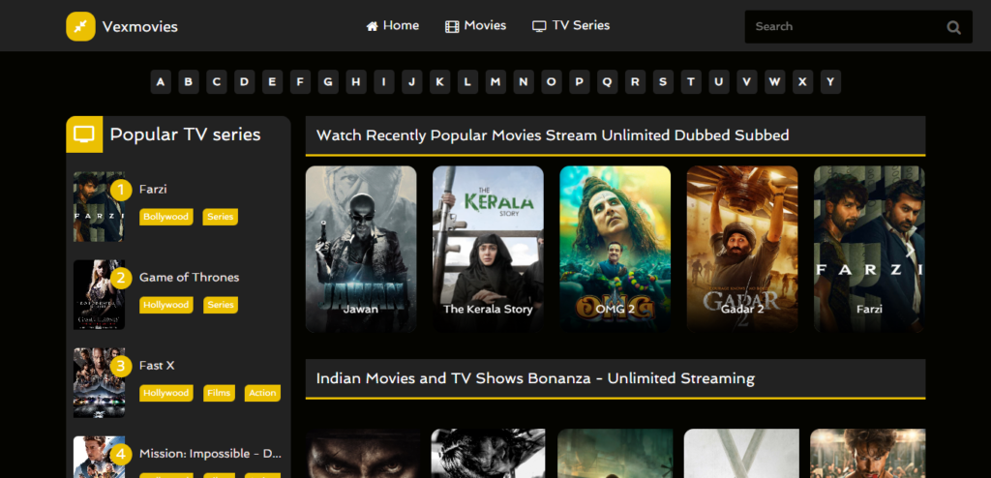Viewport: 991px width, 478px height.
Task: Click the Fast X sidebar thumbnail
Action: pos(99,382)
